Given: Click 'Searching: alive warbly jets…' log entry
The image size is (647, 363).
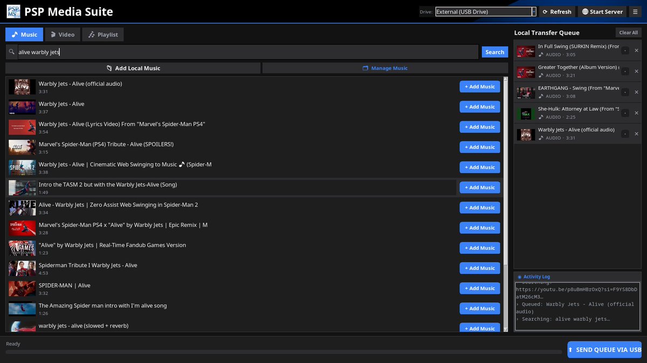Looking at the screenshot, I should point(563,319).
